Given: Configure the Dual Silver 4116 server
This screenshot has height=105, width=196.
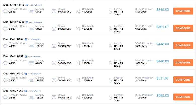Looking at the screenshot, I should click(183, 11).
